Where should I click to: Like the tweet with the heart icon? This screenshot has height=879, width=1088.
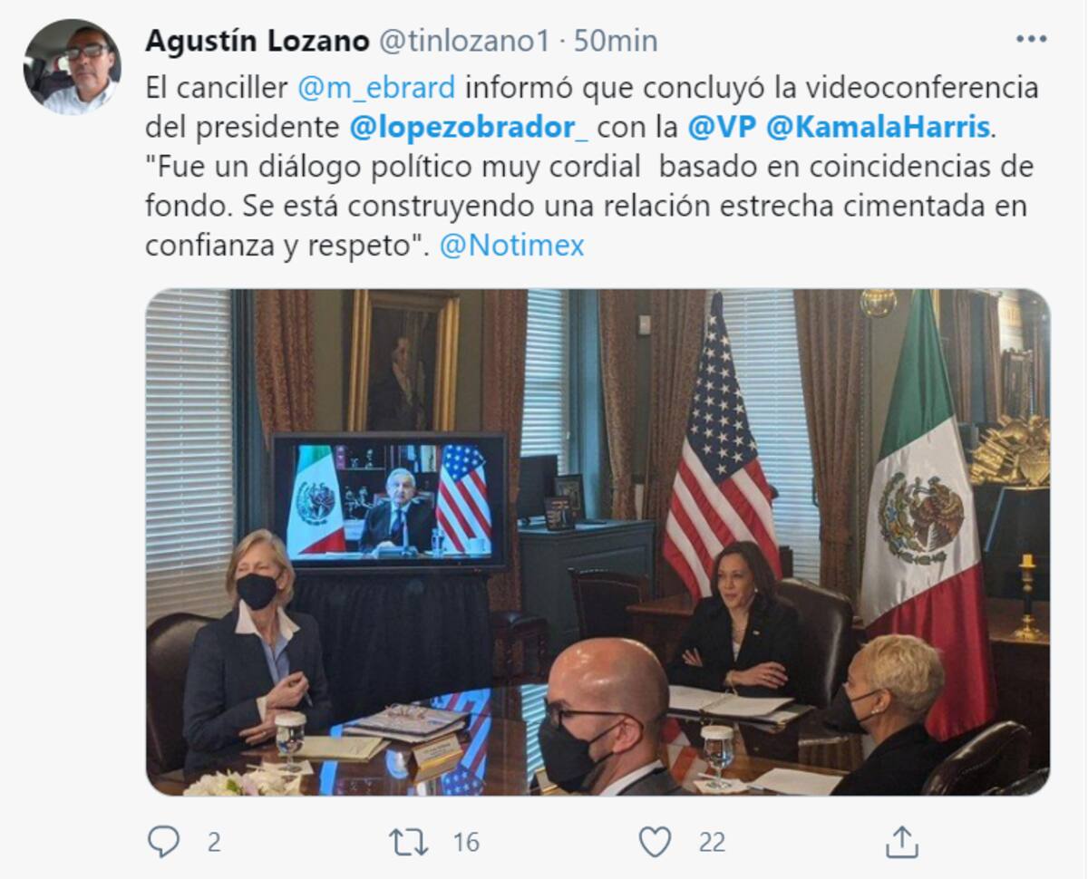(655, 843)
